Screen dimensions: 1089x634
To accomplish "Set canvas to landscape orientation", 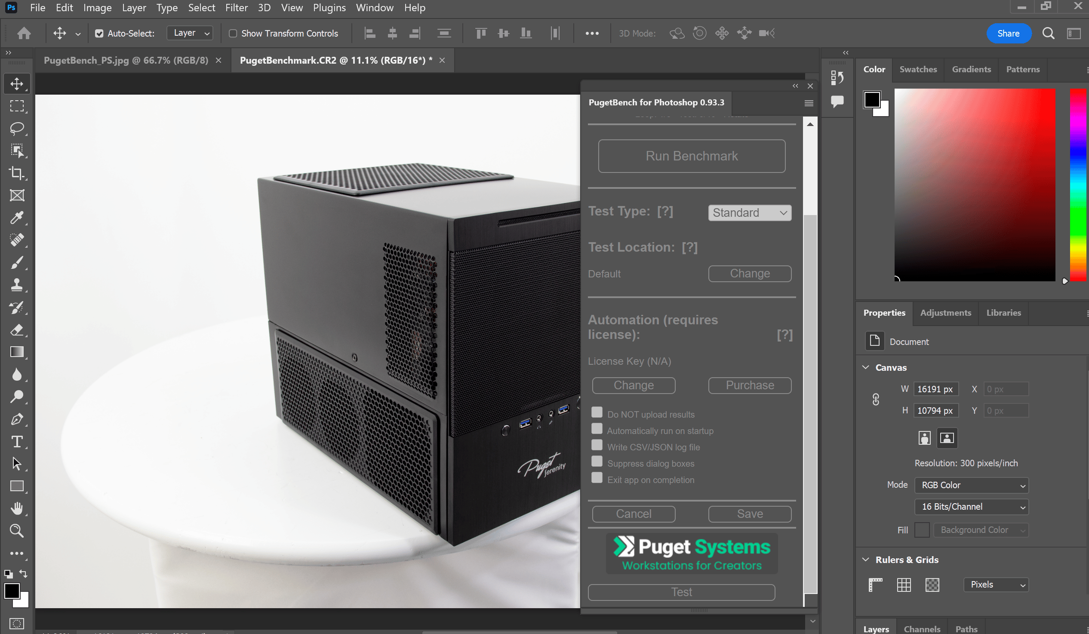I will [x=946, y=438].
